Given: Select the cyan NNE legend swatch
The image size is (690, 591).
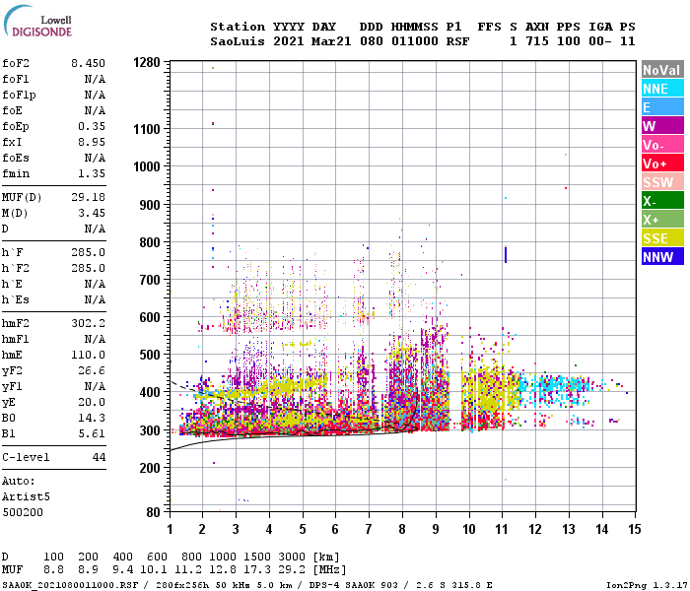Looking at the screenshot, I should 662,89.
